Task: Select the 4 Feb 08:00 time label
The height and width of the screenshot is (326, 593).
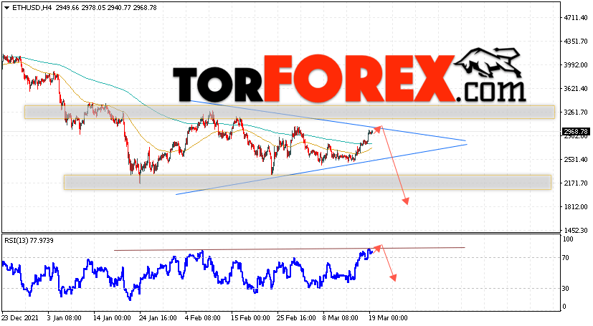Action: [x=203, y=318]
